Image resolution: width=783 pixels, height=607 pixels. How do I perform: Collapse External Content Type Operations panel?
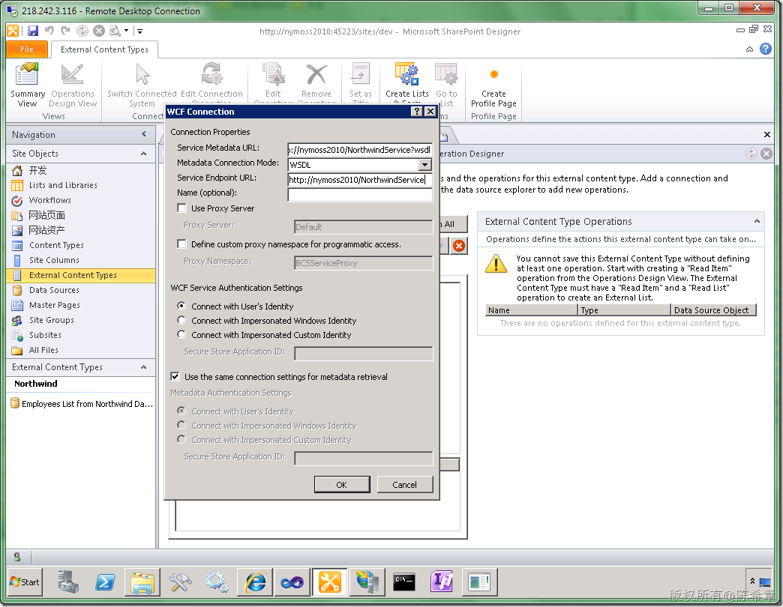coord(757,221)
